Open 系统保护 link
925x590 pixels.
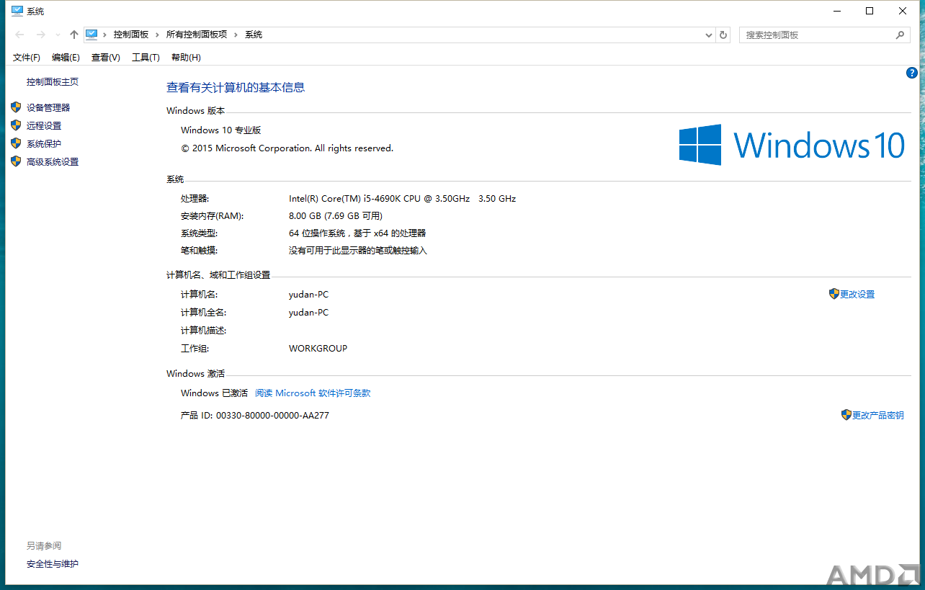(x=44, y=144)
